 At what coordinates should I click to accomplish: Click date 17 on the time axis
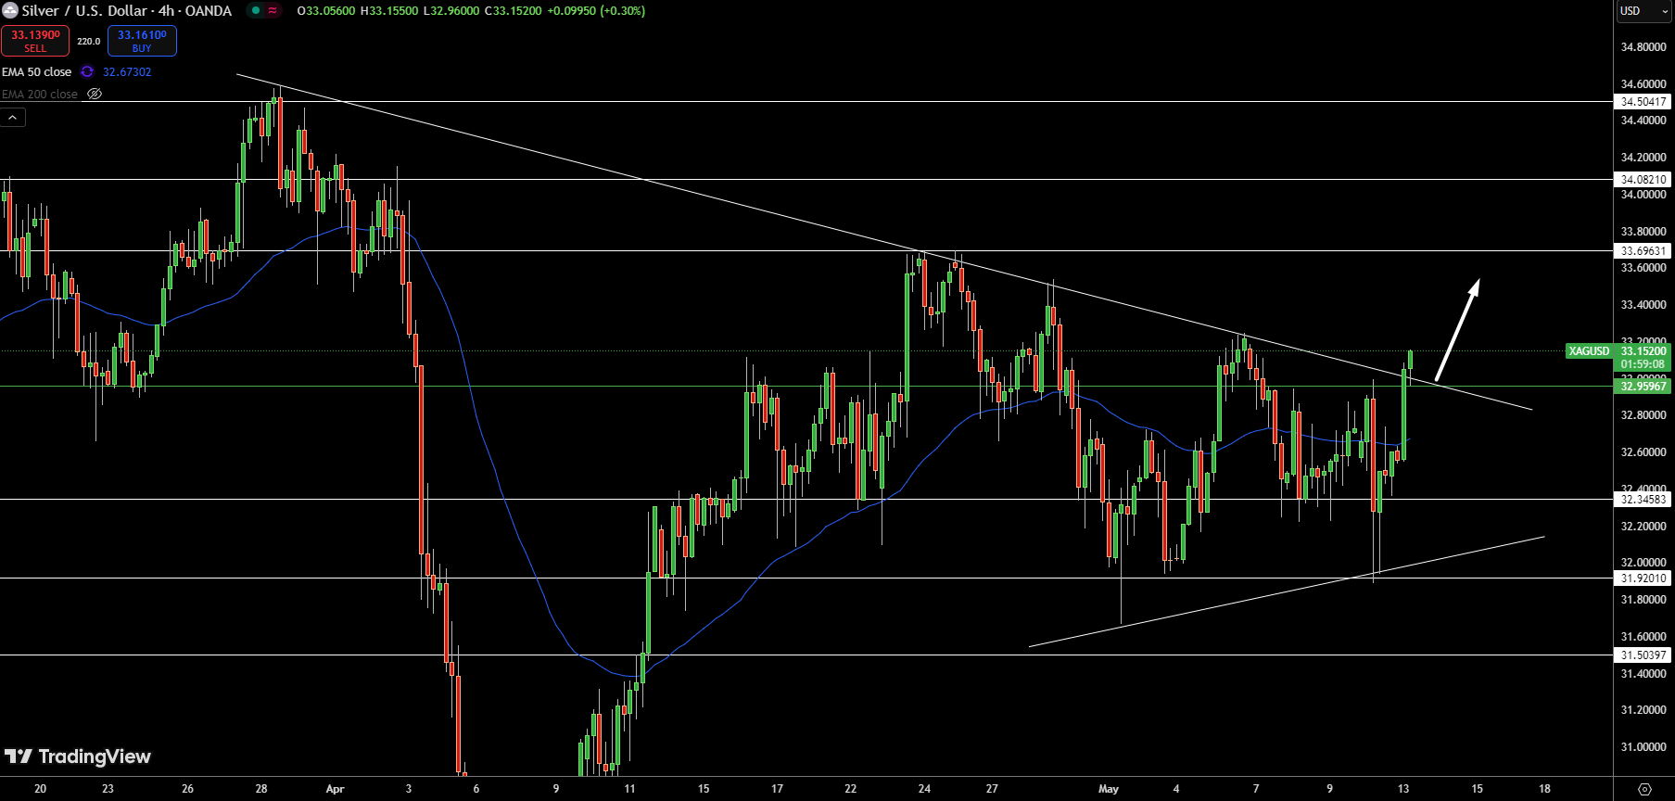click(777, 789)
